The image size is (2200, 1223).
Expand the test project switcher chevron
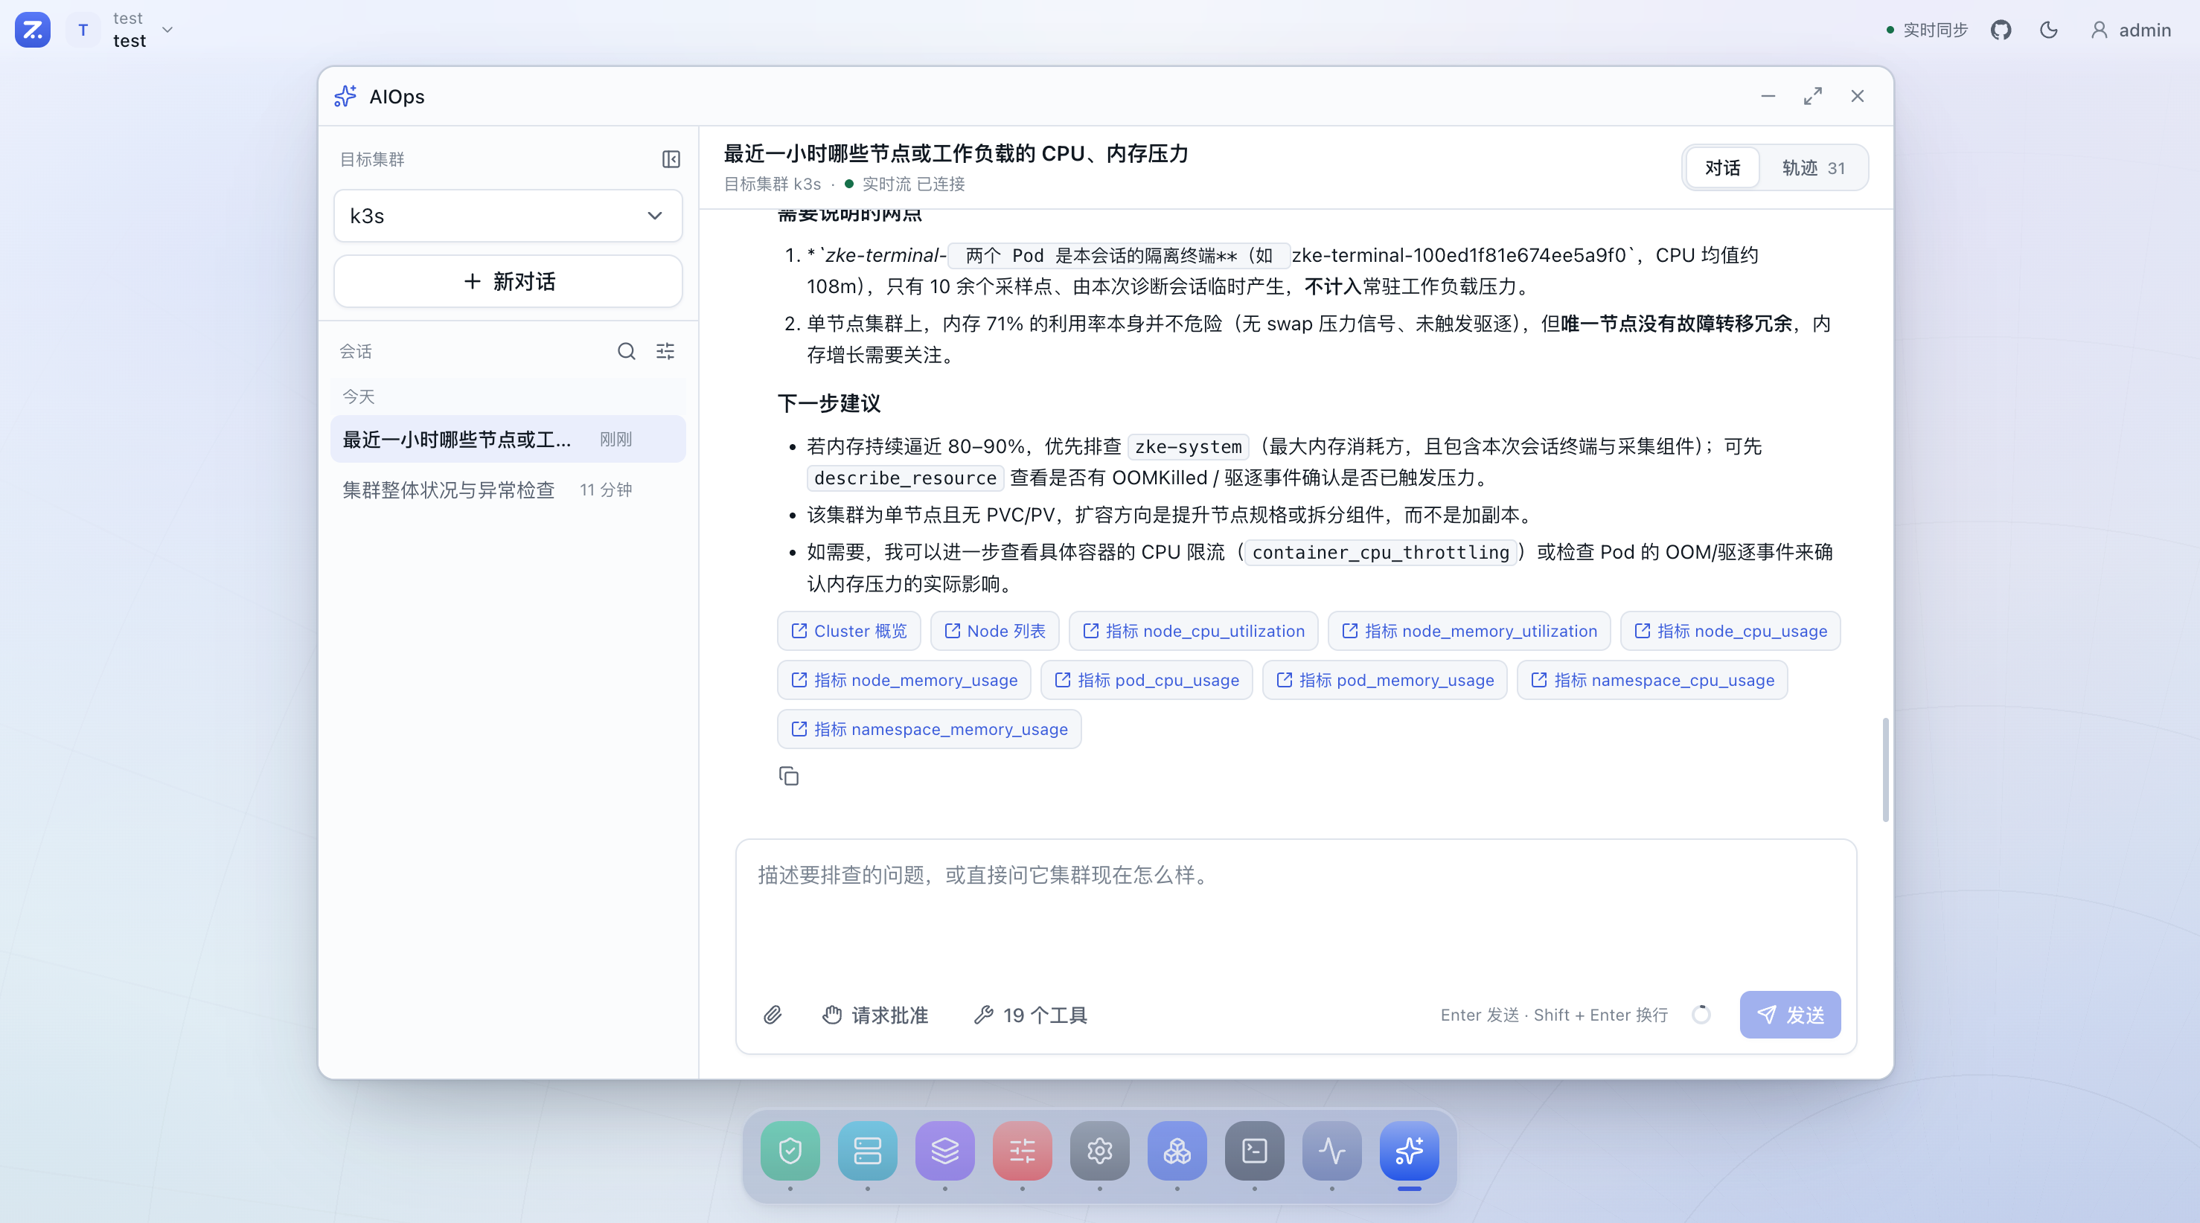pos(168,30)
